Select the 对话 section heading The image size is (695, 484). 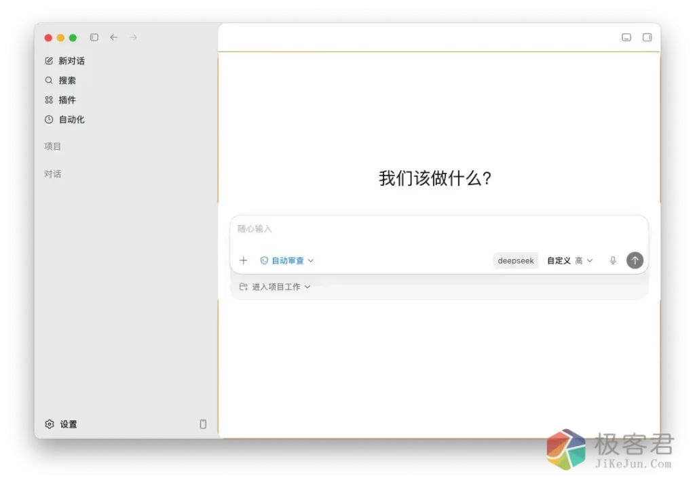click(x=52, y=174)
